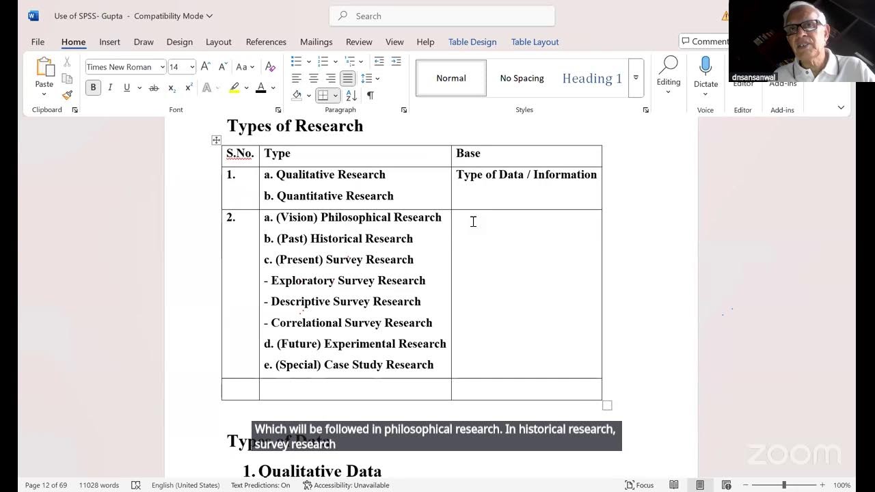Increase paragraph indent
Viewport: 875px width, 492px height.
point(396,61)
